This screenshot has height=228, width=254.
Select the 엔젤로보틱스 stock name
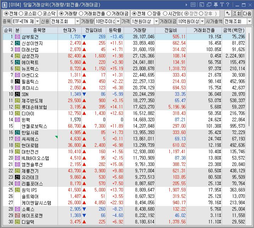[x=34, y=126]
